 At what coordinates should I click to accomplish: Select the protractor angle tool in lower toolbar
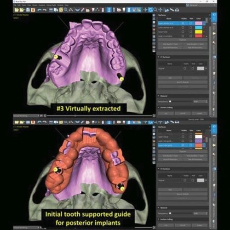(177, 122)
